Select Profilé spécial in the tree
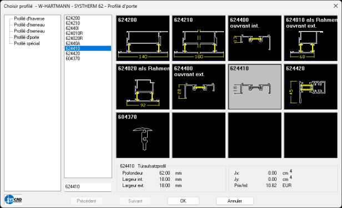Image resolution: width=342 pixels, height=208 pixels. 27,43
